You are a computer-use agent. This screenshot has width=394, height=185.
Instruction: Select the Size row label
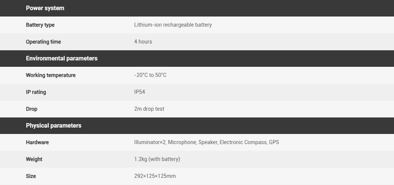point(31,176)
